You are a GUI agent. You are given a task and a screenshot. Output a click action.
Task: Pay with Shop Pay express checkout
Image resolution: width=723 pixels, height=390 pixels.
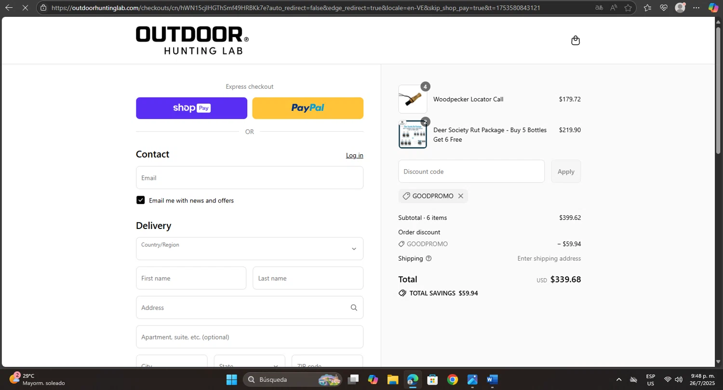pyautogui.click(x=191, y=108)
